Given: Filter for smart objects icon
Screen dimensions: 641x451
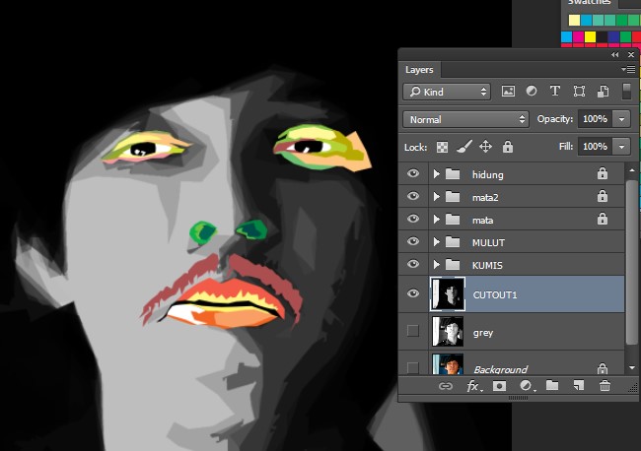Looking at the screenshot, I should click(x=603, y=91).
